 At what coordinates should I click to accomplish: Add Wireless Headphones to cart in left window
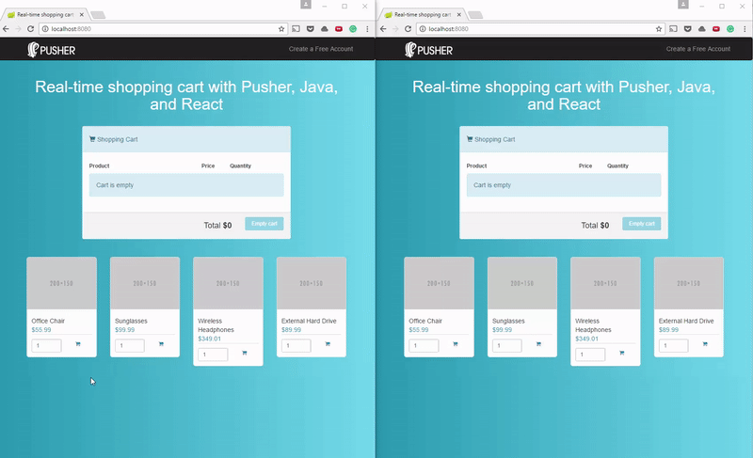tap(245, 353)
